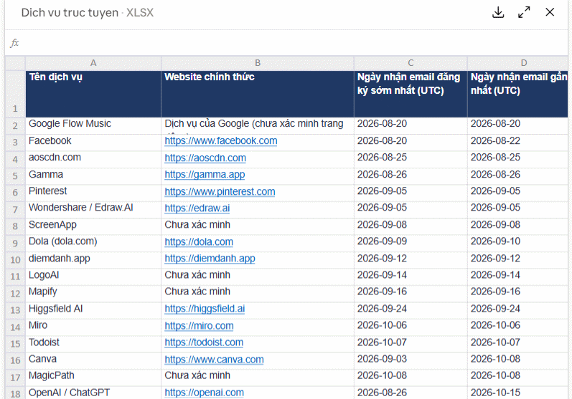Image resolution: width=572 pixels, height=399 pixels.
Task: Select the 'Todoist' name cell
Action: point(93,343)
